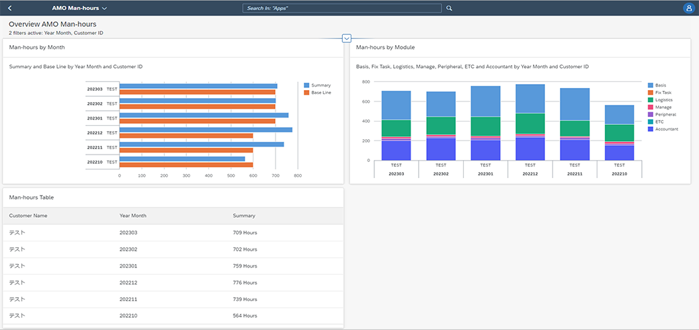Select the table row with 776 Hours
Screen dimensions: 699x330
173,283
